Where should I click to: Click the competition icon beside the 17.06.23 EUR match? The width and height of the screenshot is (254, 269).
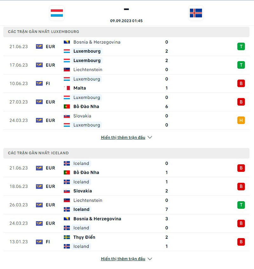click(x=39, y=65)
